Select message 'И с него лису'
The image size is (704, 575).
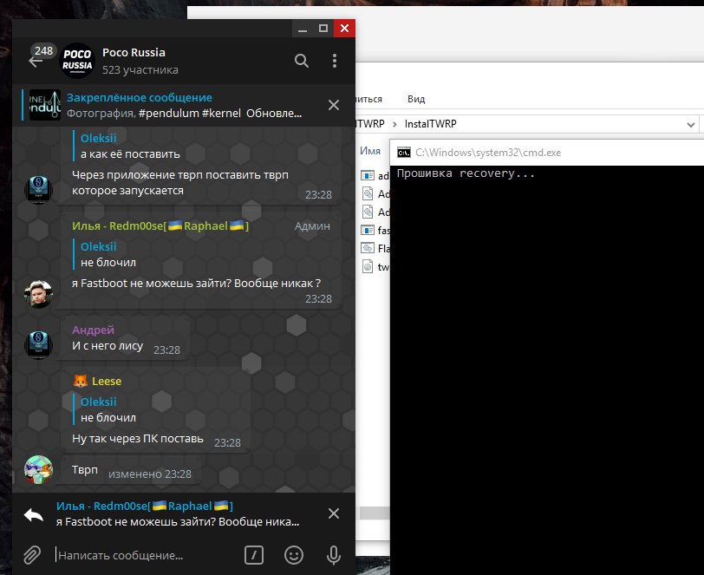pyautogui.click(x=108, y=346)
